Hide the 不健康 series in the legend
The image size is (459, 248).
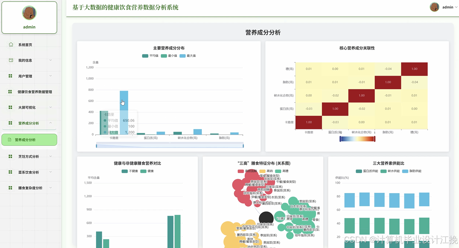click(x=130, y=171)
